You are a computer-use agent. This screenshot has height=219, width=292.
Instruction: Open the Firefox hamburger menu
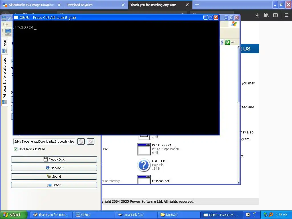[x=287, y=15]
